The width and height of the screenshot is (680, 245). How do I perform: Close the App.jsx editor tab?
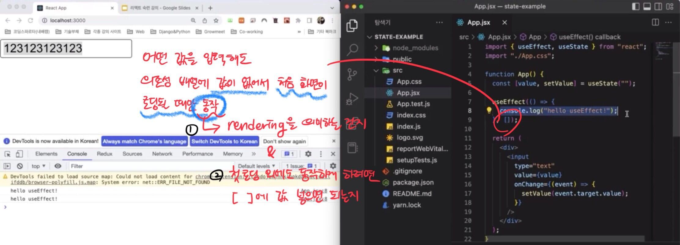pyautogui.click(x=504, y=22)
